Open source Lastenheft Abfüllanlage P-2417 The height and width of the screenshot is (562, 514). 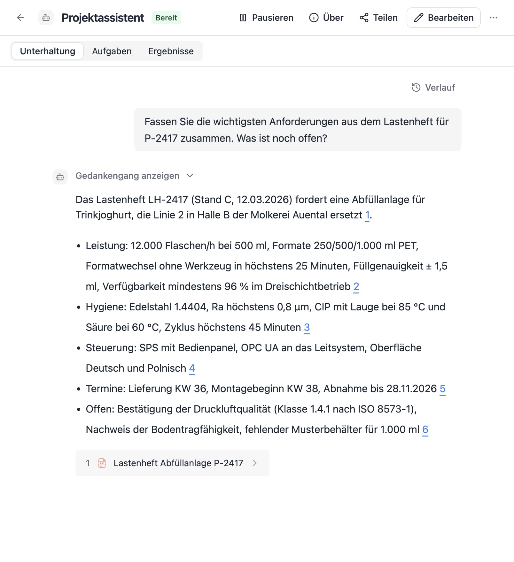172,463
